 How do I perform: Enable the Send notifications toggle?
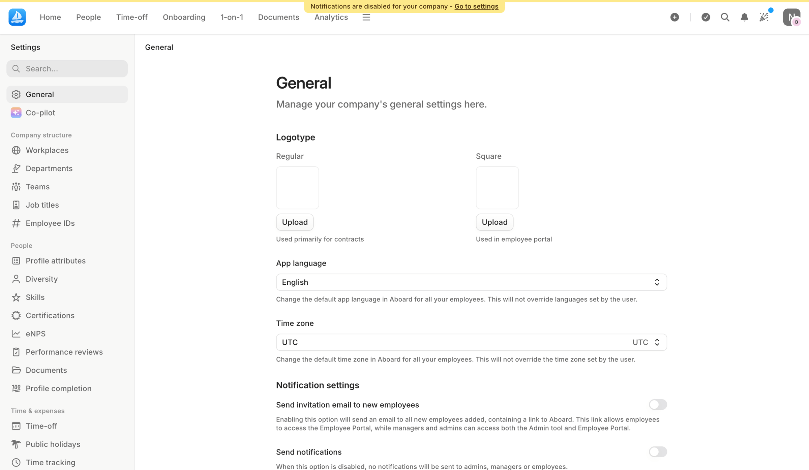(658, 451)
